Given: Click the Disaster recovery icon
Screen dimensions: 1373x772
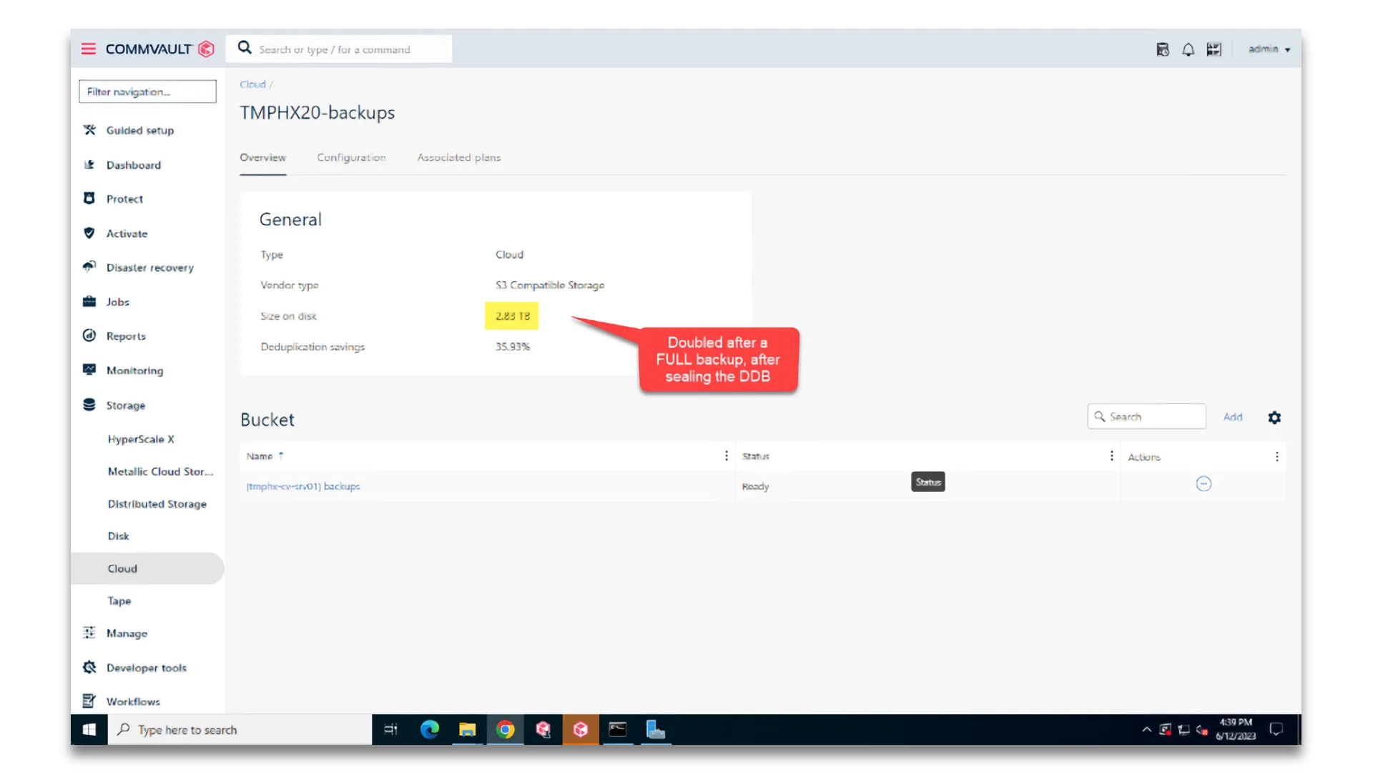Looking at the screenshot, I should pos(89,267).
